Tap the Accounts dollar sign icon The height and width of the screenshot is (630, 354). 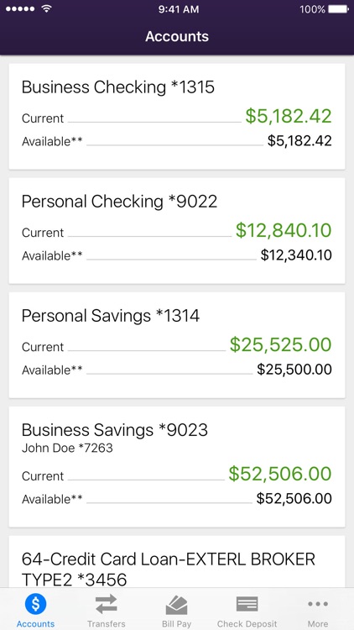[x=35, y=603]
